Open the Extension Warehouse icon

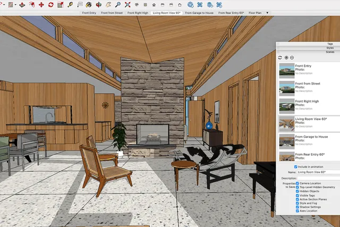click(x=200, y=5)
